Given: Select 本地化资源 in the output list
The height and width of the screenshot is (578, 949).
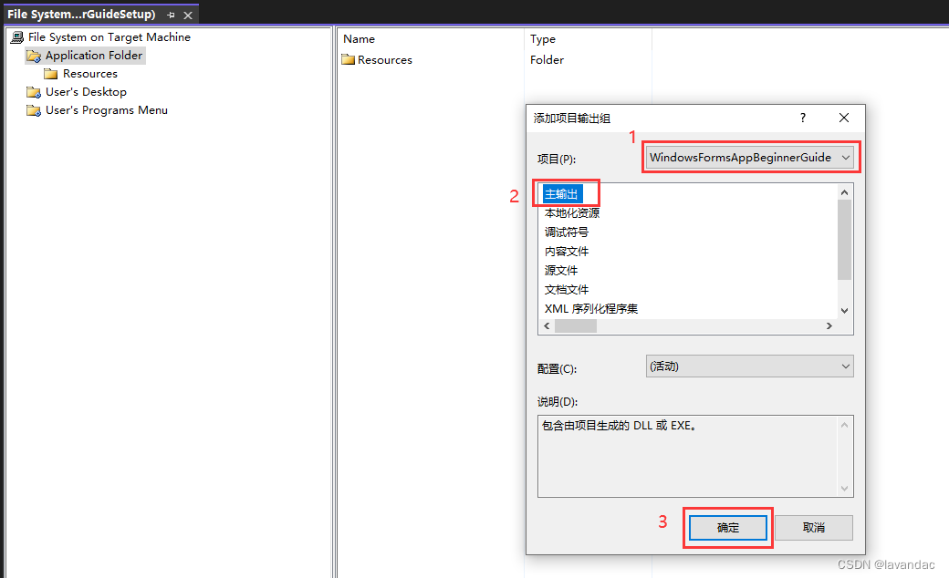Looking at the screenshot, I should [572, 213].
